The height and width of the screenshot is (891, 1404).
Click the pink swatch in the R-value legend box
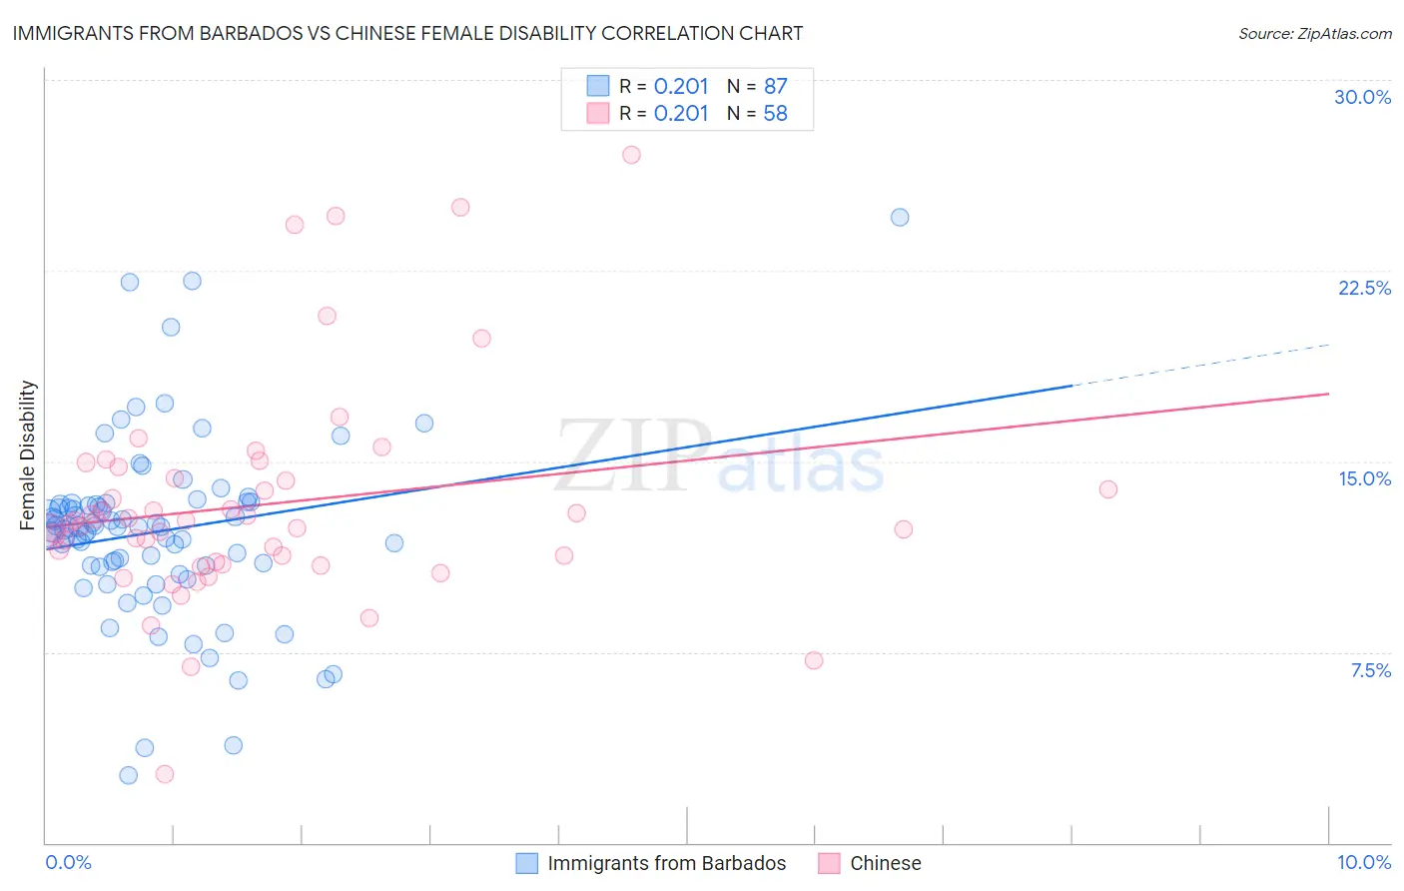[x=597, y=113]
